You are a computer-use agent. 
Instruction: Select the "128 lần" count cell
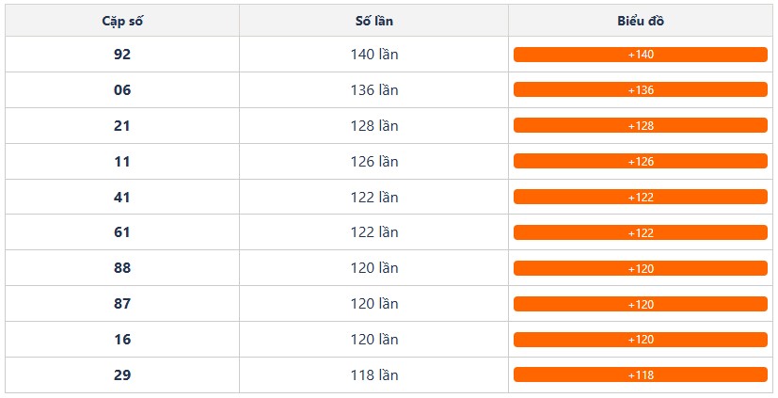(373, 126)
